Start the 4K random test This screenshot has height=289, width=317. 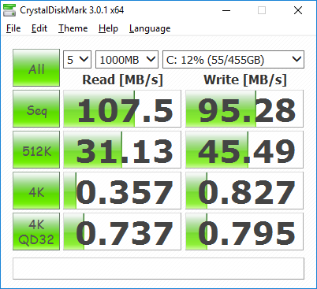click(36, 191)
